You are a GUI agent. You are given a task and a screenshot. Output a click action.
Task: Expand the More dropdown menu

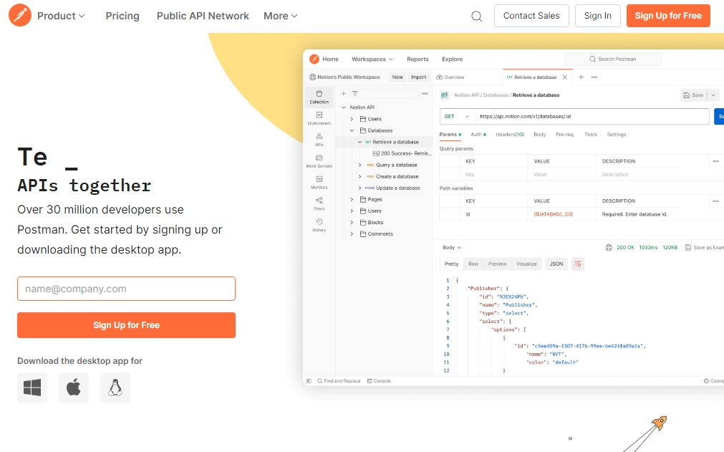pos(280,16)
